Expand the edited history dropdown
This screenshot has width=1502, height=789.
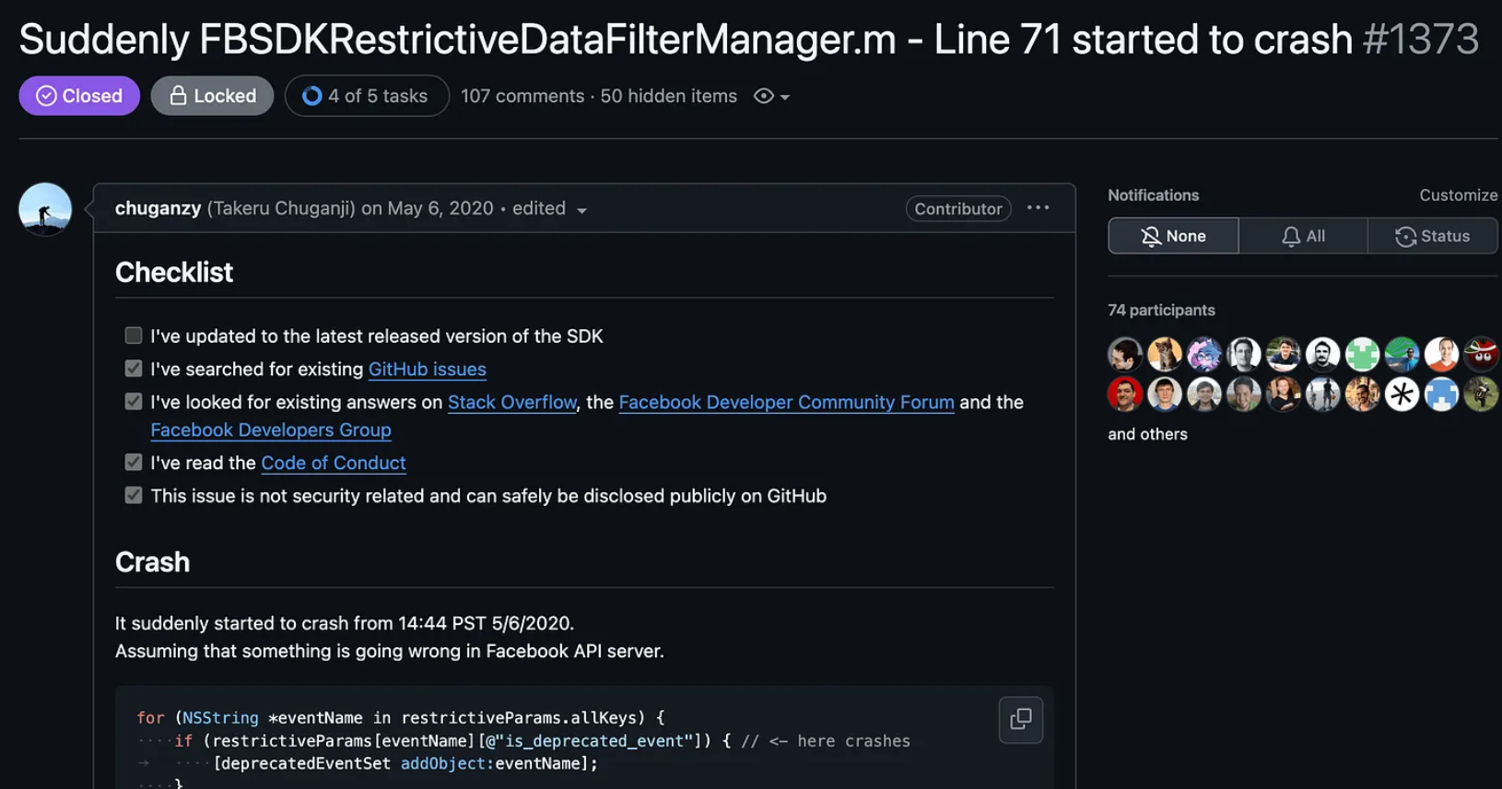549,209
